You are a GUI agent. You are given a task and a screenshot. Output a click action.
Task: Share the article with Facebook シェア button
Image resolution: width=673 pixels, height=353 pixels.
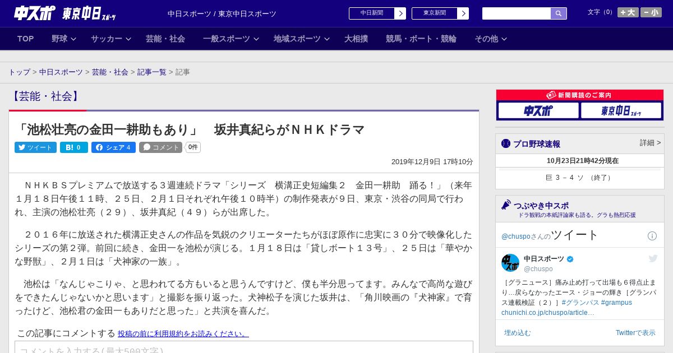click(x=113, y=147)
